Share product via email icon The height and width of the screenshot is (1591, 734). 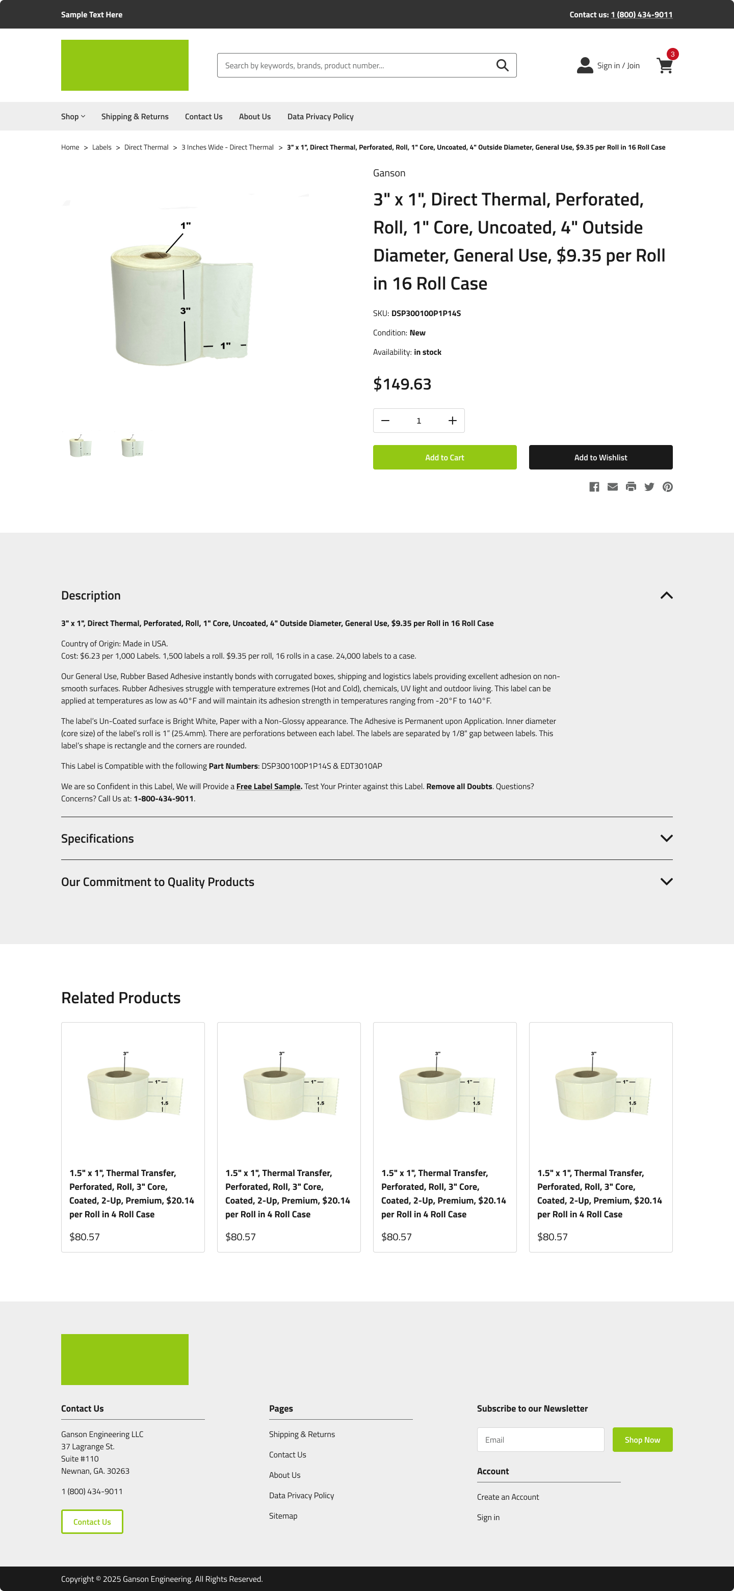[x=612, y=487]
